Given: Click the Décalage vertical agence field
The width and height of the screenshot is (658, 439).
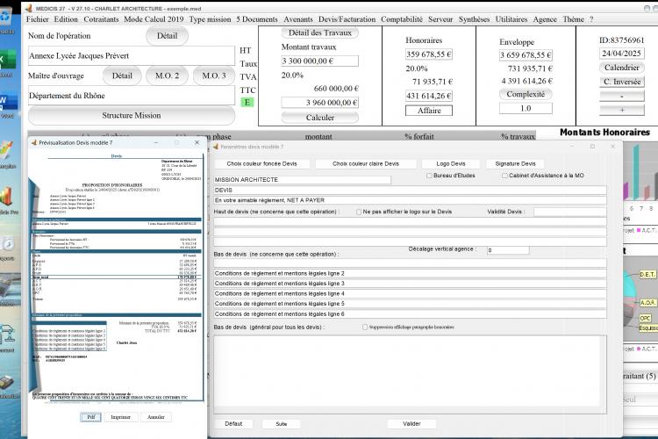Looking at the screenshot, I should coord(508,250).
